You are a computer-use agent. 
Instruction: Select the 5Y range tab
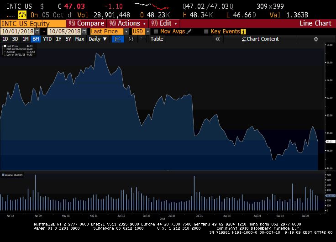pos(68,39)
